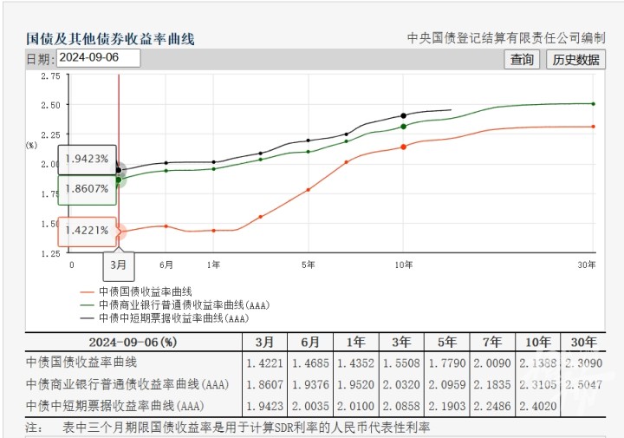Click the 2024-09-06(%) table header cell
624x438 pixels.
point(133,342)
